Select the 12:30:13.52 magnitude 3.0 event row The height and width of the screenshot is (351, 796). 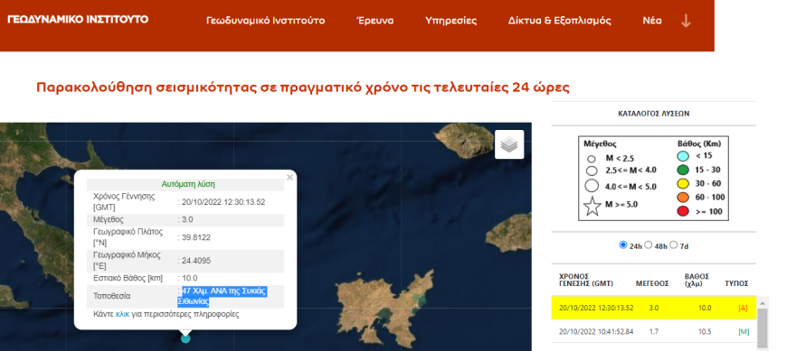pos(654,308)
